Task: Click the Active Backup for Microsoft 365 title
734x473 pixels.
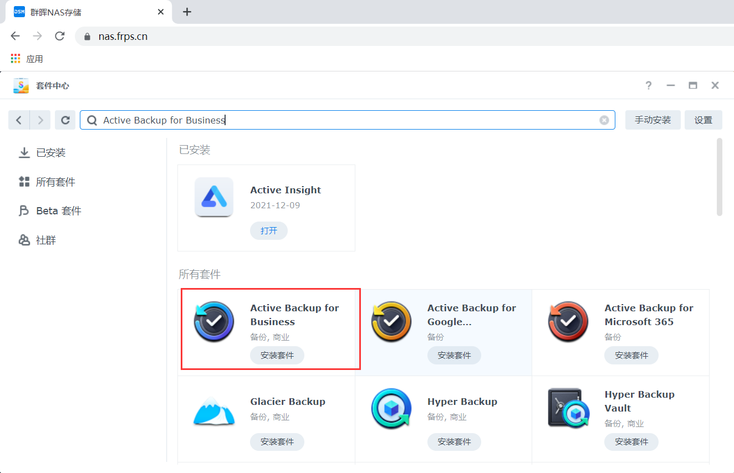Action: click(649, 315)
